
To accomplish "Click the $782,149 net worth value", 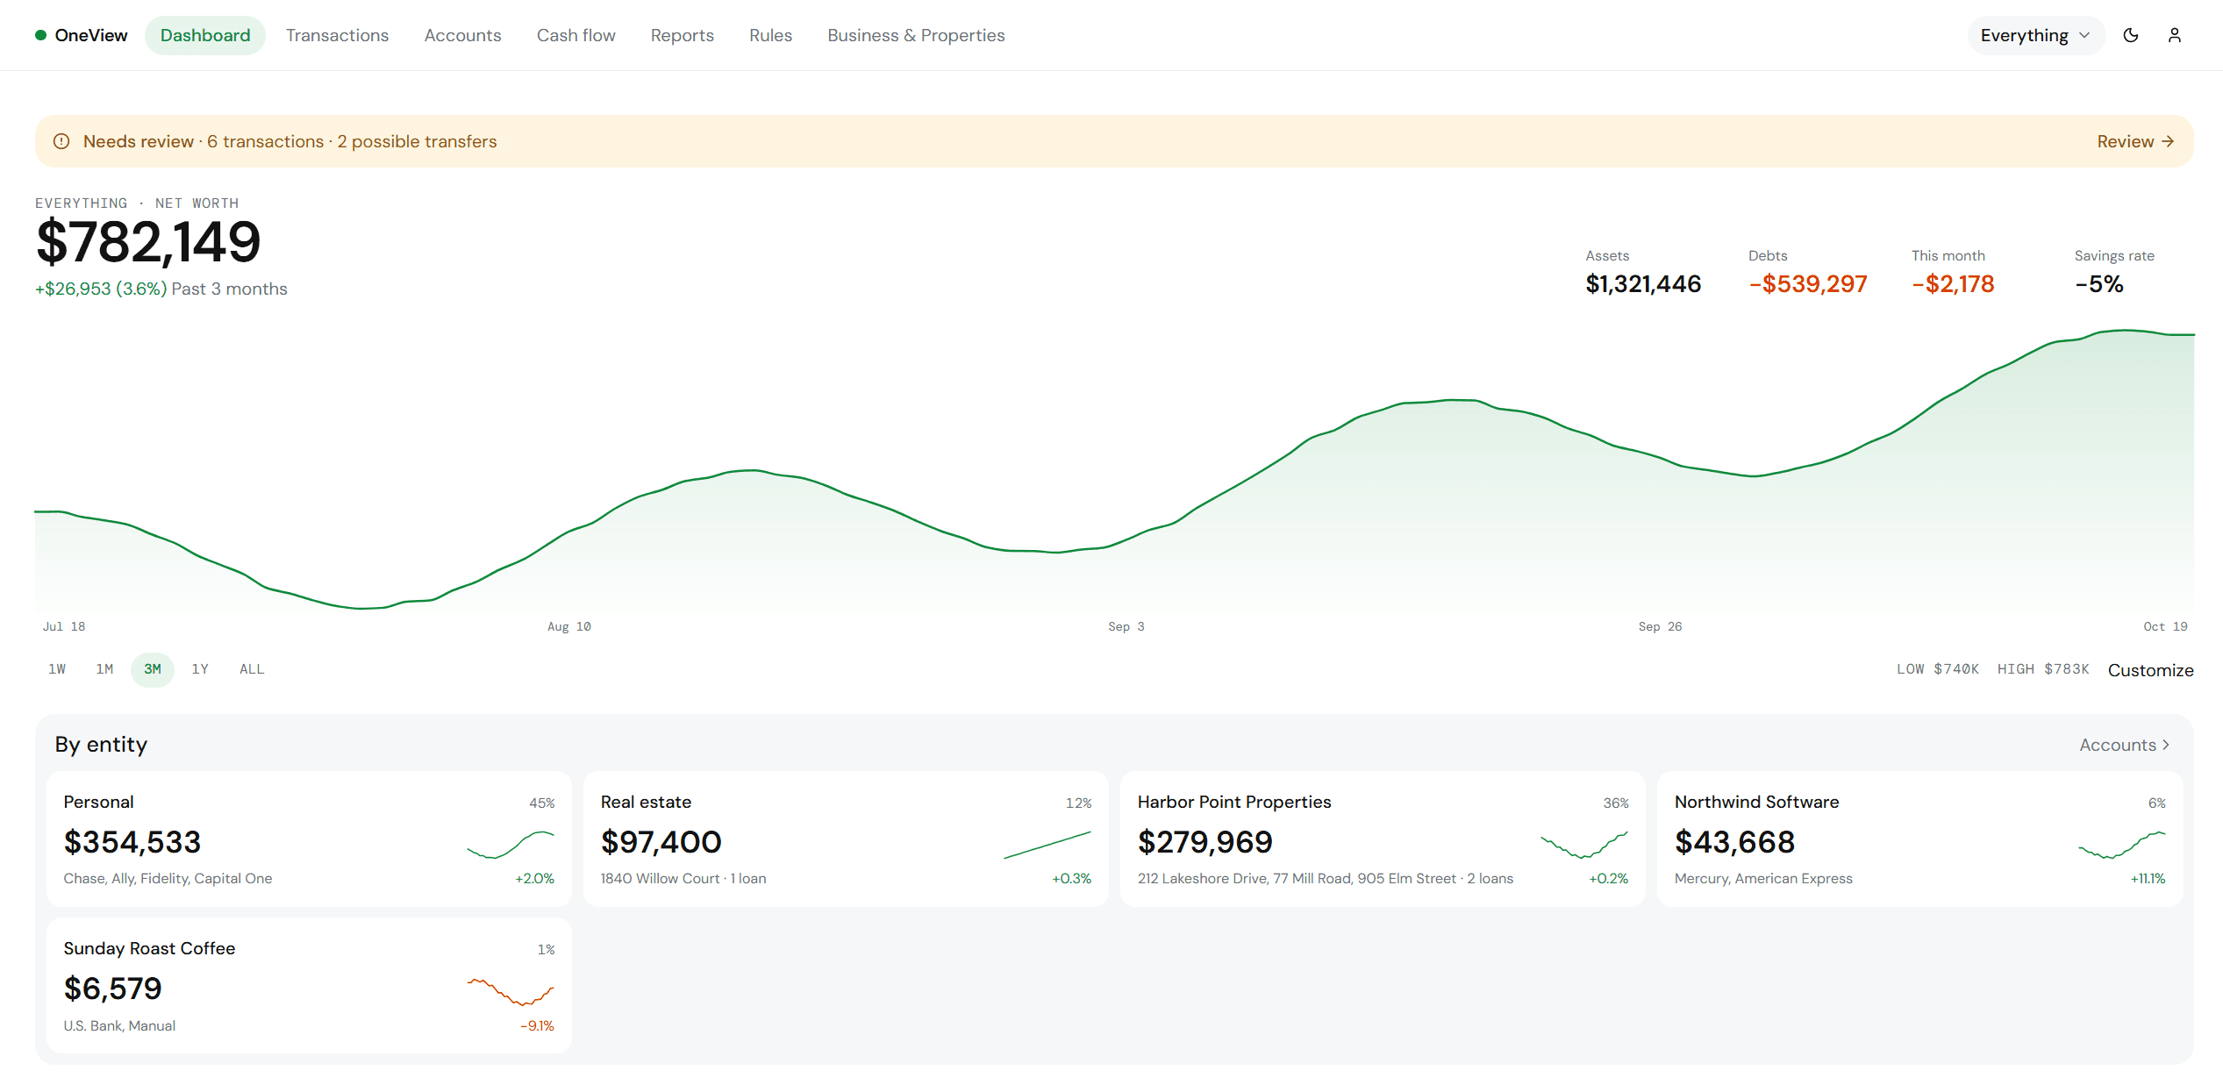I will (148, 242).
